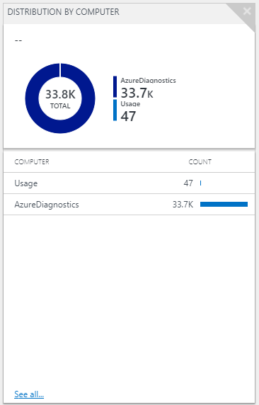The width and height of the screenshot is (259, 405).
Task: Click the AzureDiagnostics legend label
Action: pyautogui.click(x=148, y=80)
